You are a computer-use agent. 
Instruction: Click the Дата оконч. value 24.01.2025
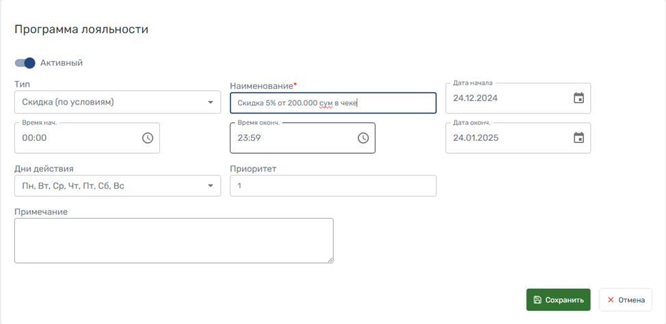click(x=476, y=138)
